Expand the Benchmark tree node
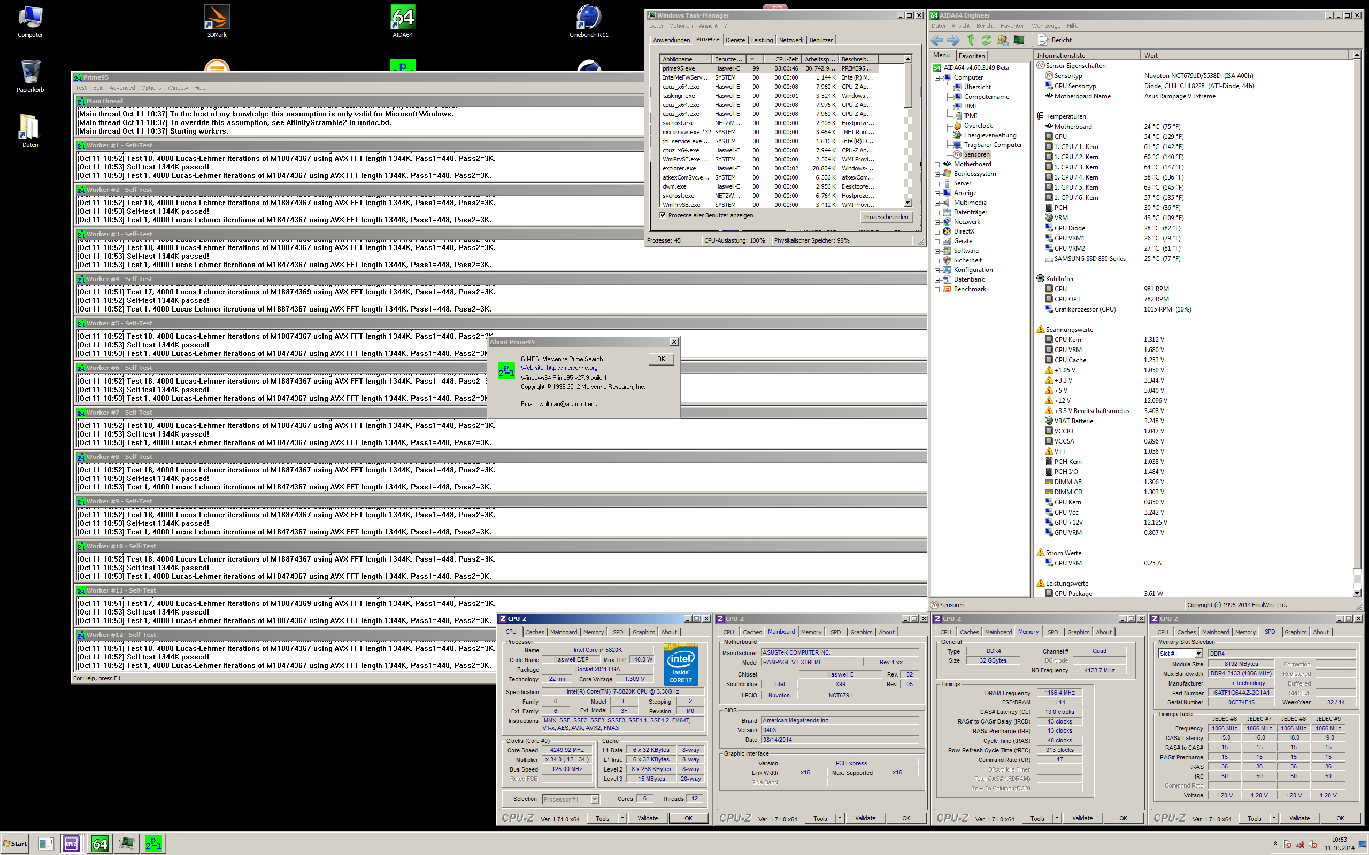 (x=937, y=290)
